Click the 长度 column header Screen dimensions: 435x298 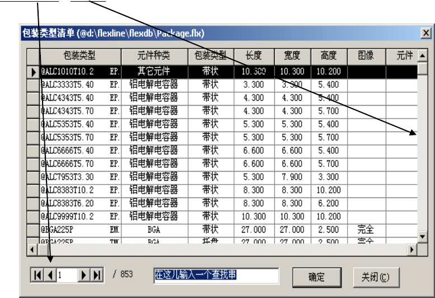point(254,56)
